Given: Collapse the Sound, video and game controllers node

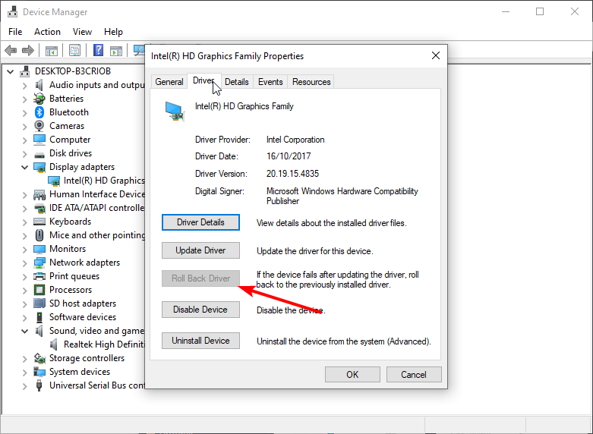Looking at the screenshot, I should click(24, 331).
